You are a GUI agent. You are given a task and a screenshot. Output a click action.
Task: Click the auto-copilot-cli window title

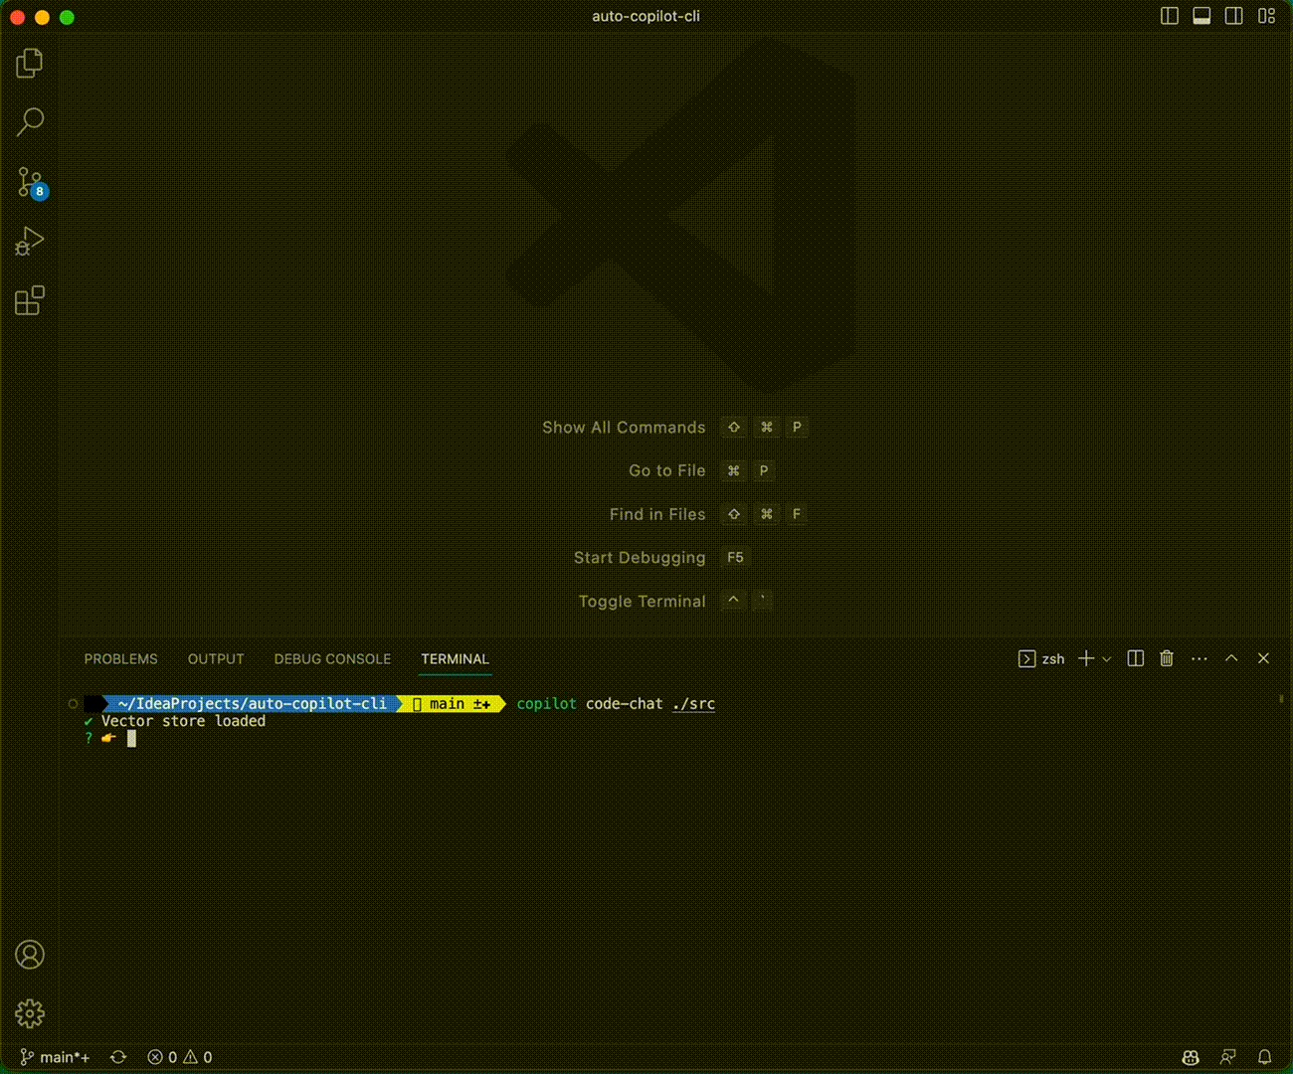(x=646, y=16)
